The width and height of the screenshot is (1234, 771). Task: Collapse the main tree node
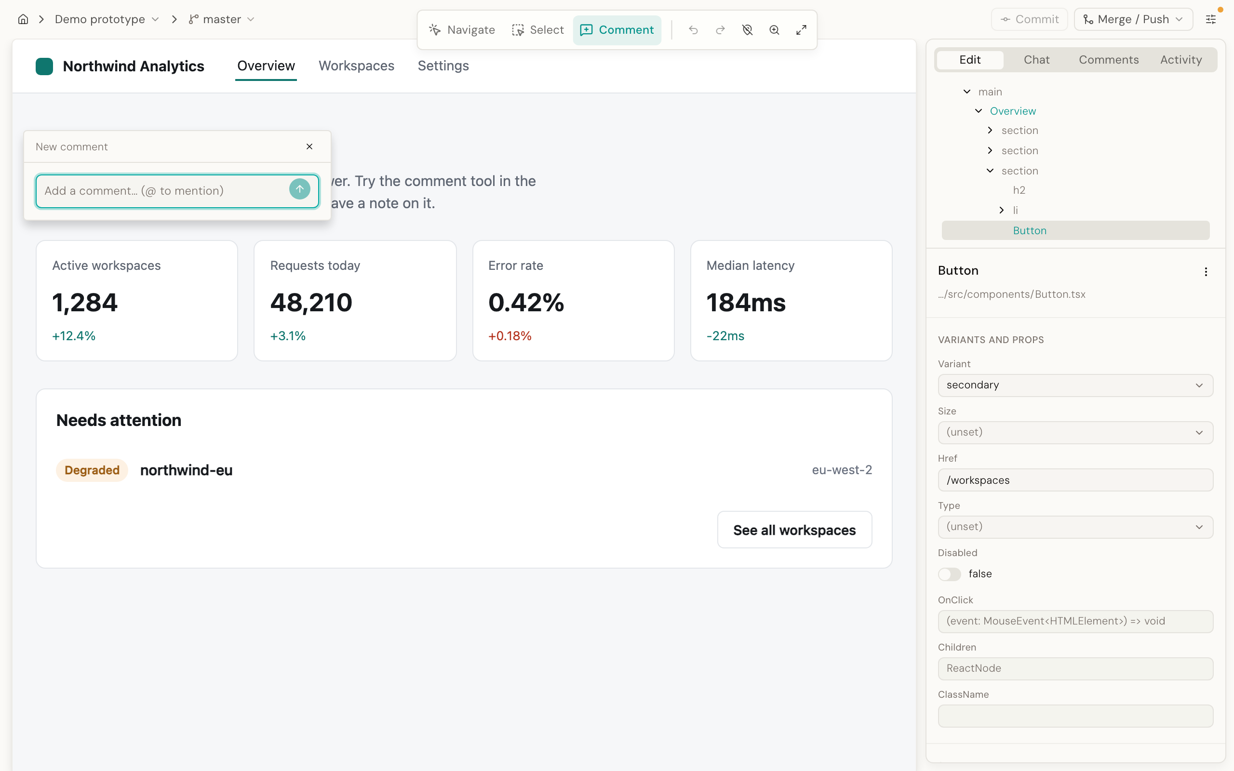tap(967, 92)
